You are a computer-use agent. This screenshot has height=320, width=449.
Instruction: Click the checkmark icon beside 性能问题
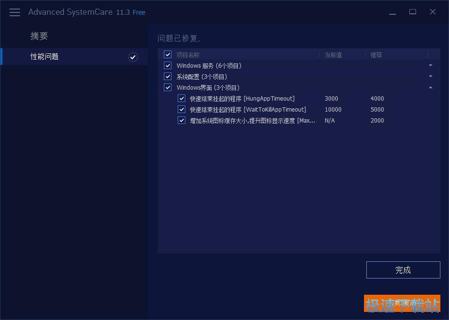(x=133, y=57)
